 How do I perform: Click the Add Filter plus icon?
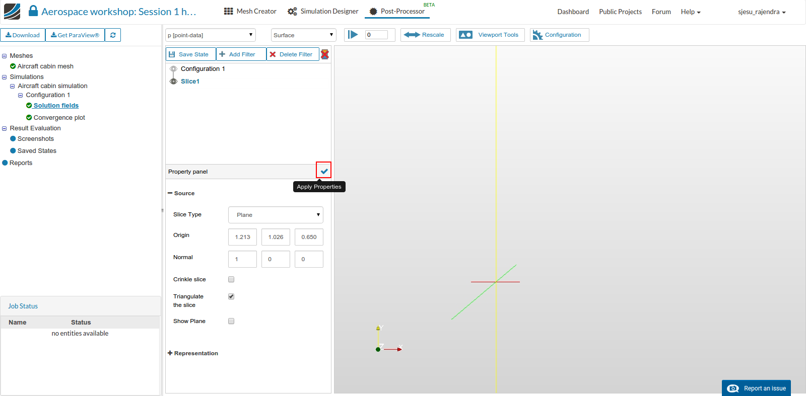pos(222,54)
